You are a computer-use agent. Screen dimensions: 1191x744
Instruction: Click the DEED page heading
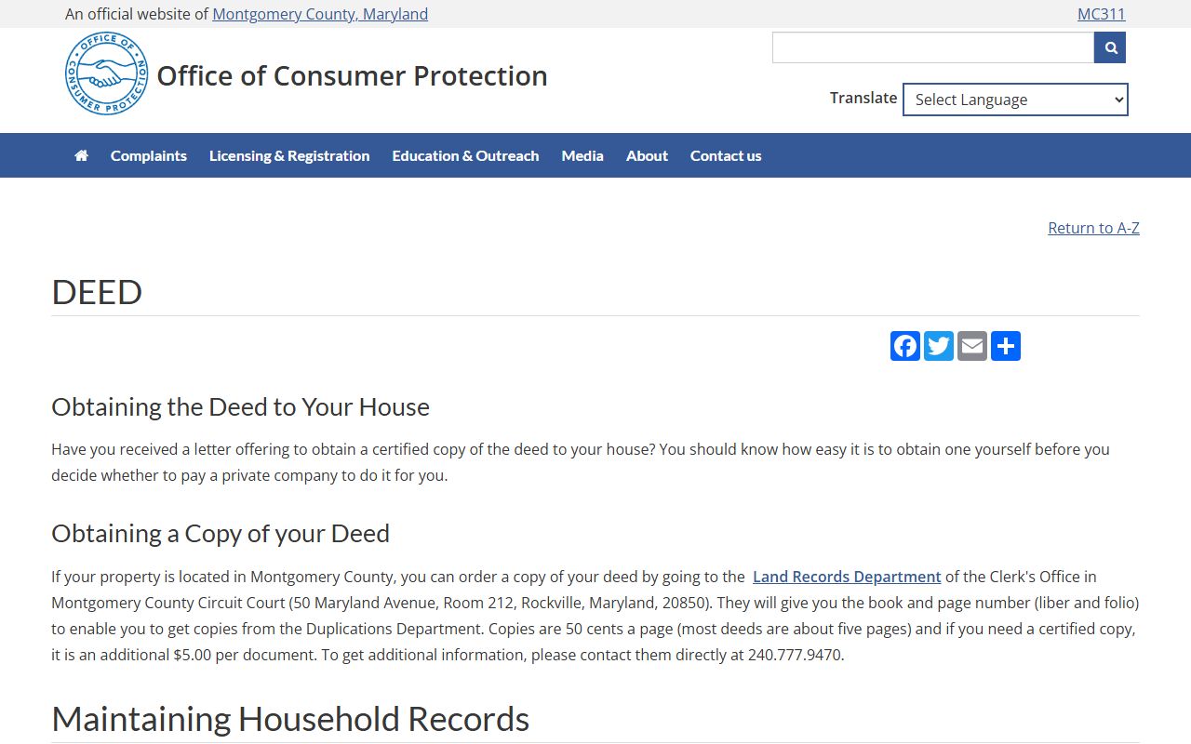(x=97, y=291)
